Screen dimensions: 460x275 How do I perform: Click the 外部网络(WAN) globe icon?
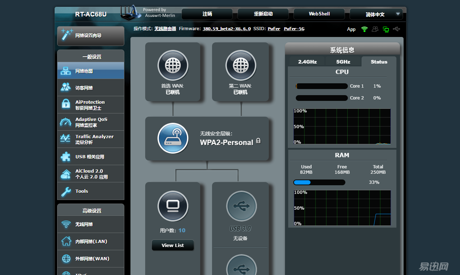tap(66, 258)
